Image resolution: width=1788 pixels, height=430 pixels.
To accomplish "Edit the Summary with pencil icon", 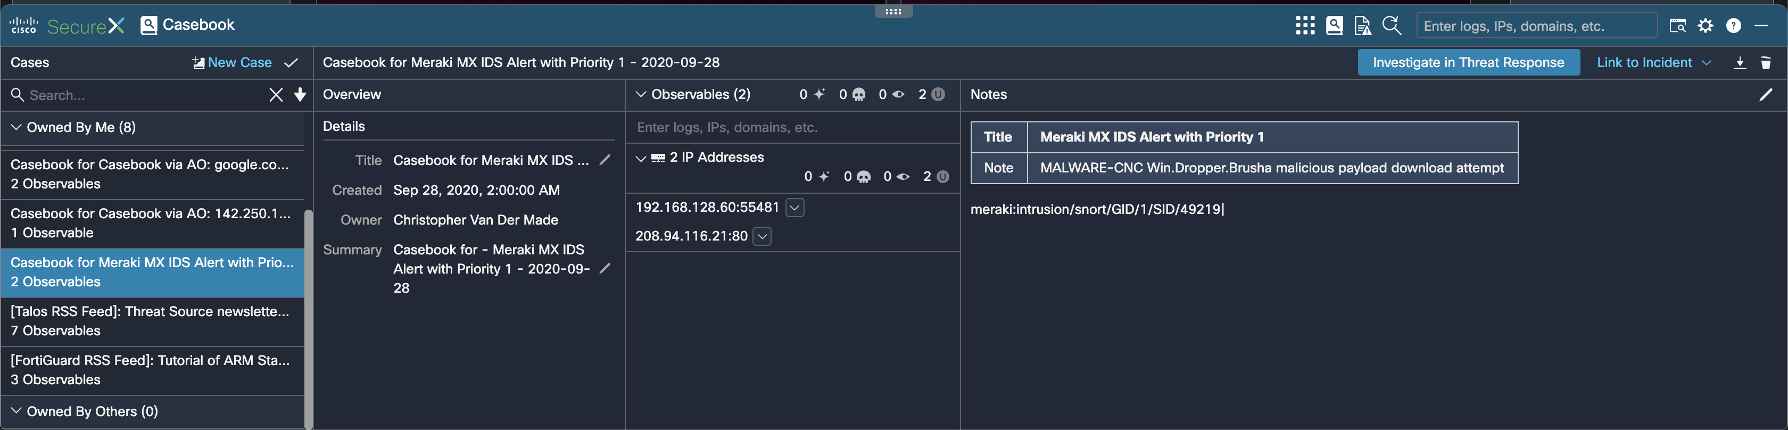I will (605, 268).
